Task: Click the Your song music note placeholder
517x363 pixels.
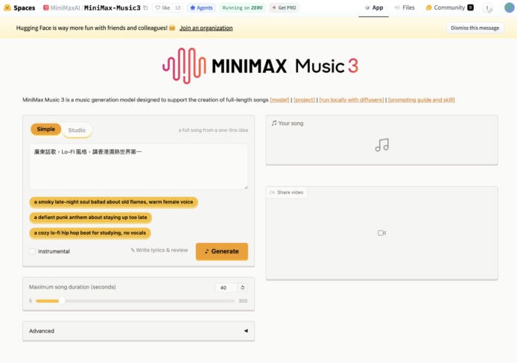Action: click(382, 145)
